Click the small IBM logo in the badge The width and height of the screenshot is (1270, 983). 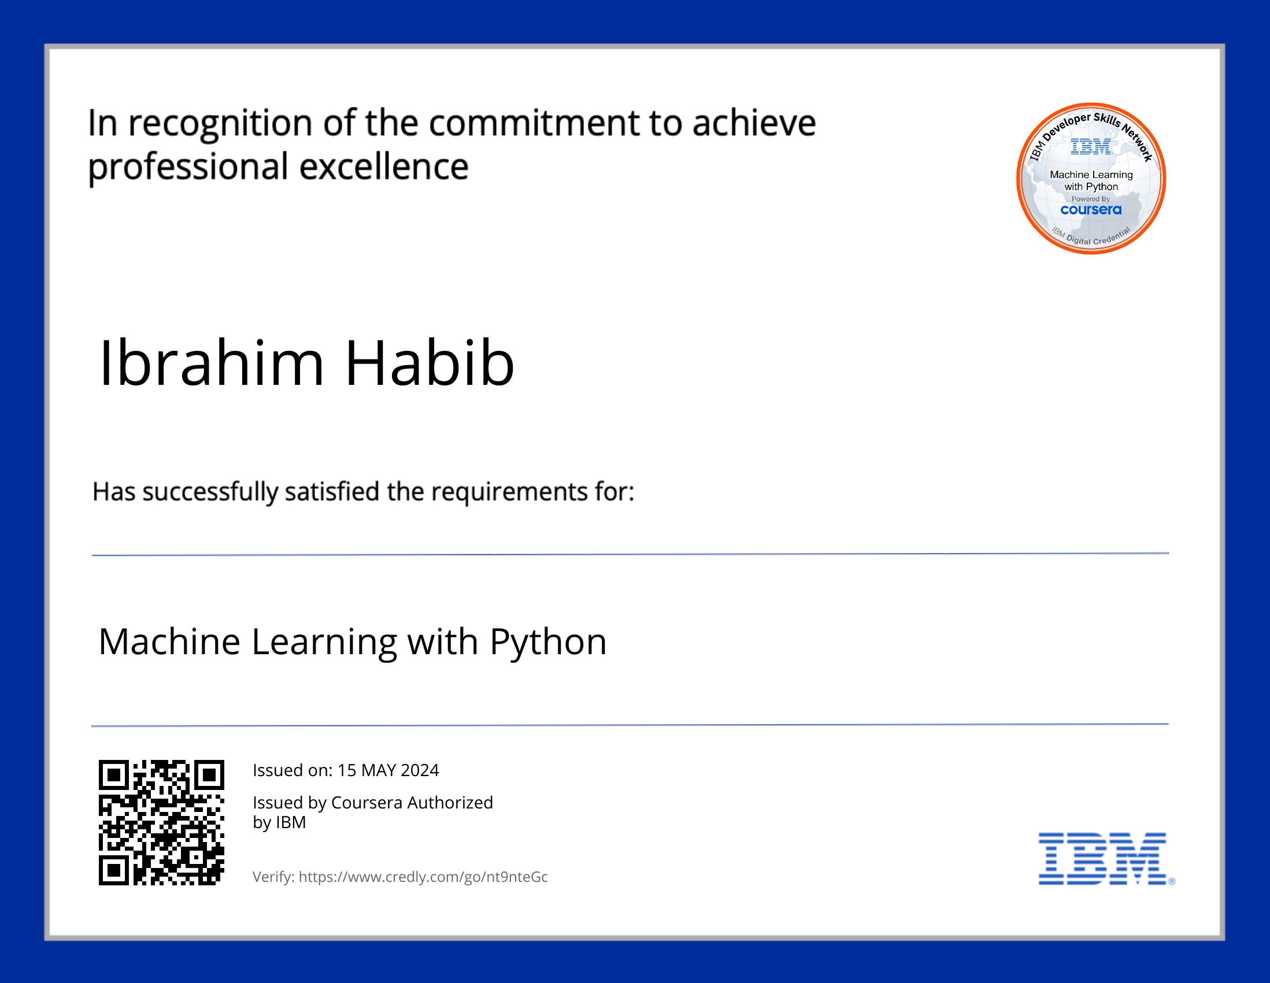pyautogui.click(x=1091, y=147)
